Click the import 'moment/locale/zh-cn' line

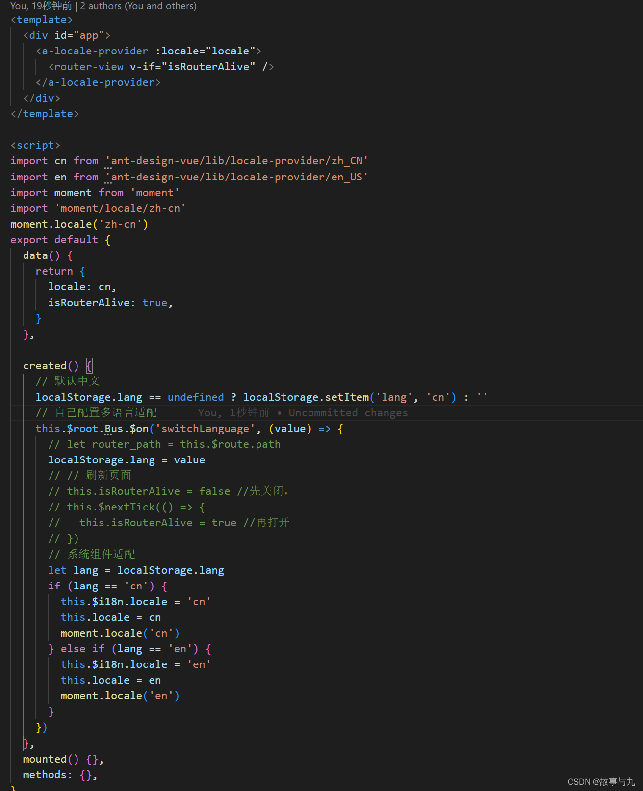(x=98, y=209)
